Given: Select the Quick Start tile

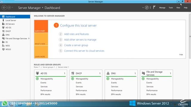Looking at the screenshot, I should (41, 26).
